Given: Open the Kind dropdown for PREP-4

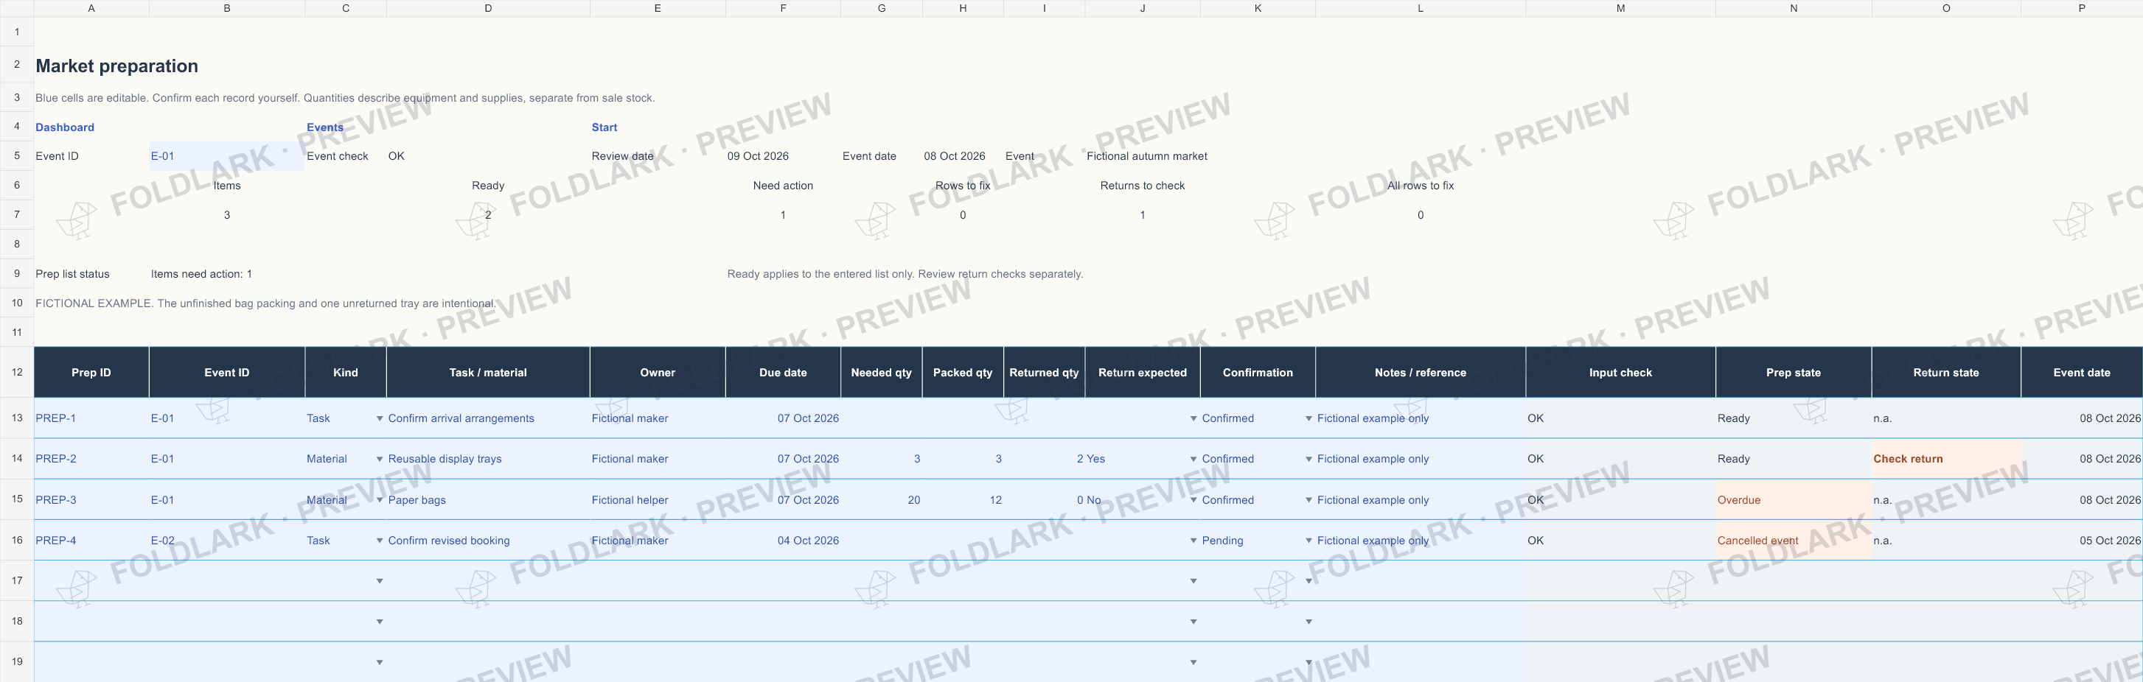Looking at the screenshot, I should 380,541.
